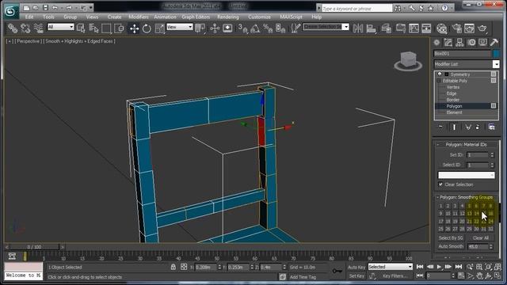Click Clear All smoothing groups

(x=481, y=237)
